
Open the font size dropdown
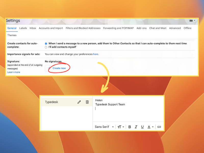click(x=121, y=127)
